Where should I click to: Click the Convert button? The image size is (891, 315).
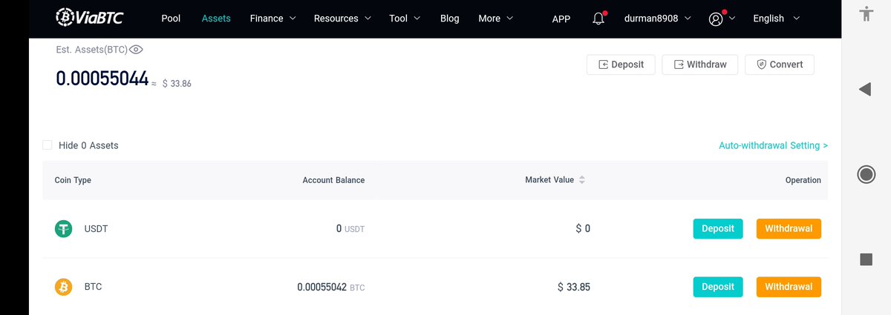coord(780,64)
